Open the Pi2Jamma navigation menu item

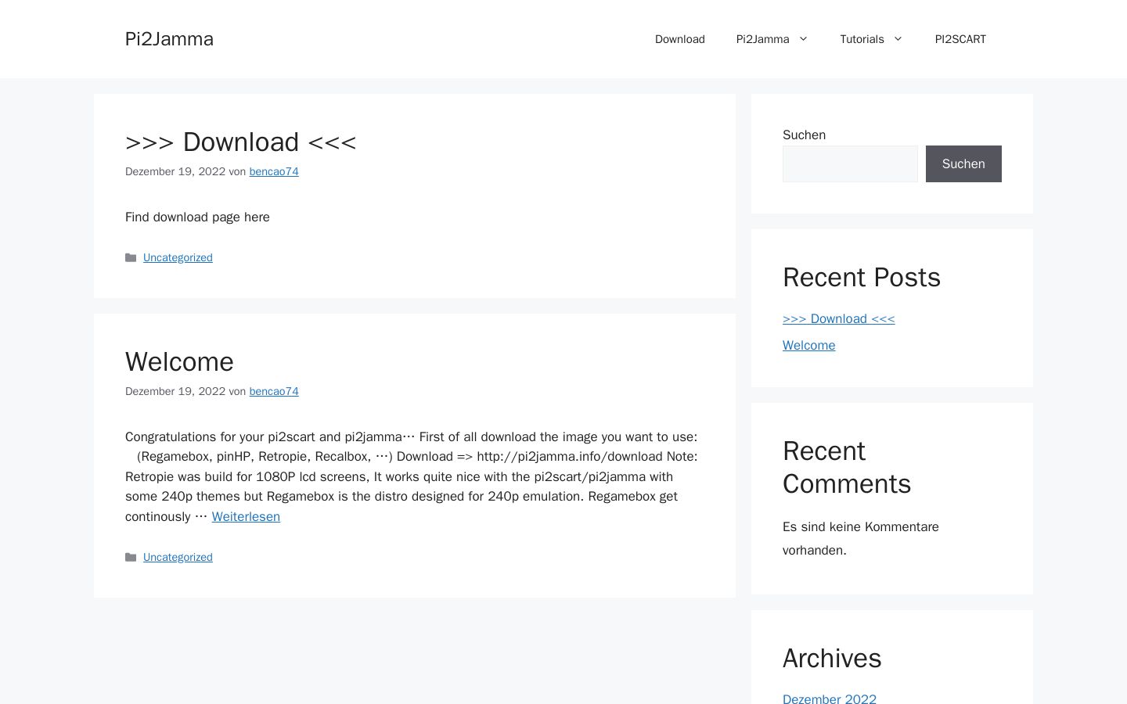762,39
